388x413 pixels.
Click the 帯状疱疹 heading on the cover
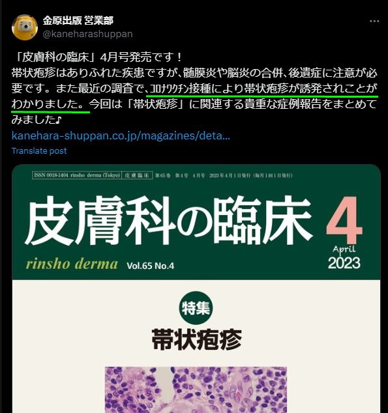(x=197, y=339)
